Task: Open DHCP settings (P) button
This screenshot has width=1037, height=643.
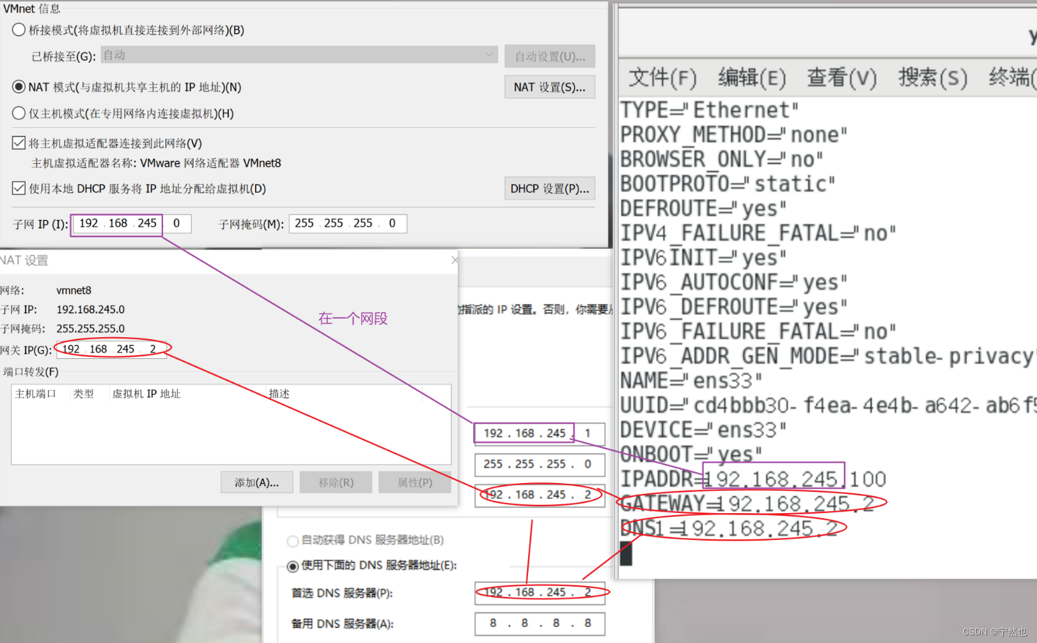Action: coord(550,189)
